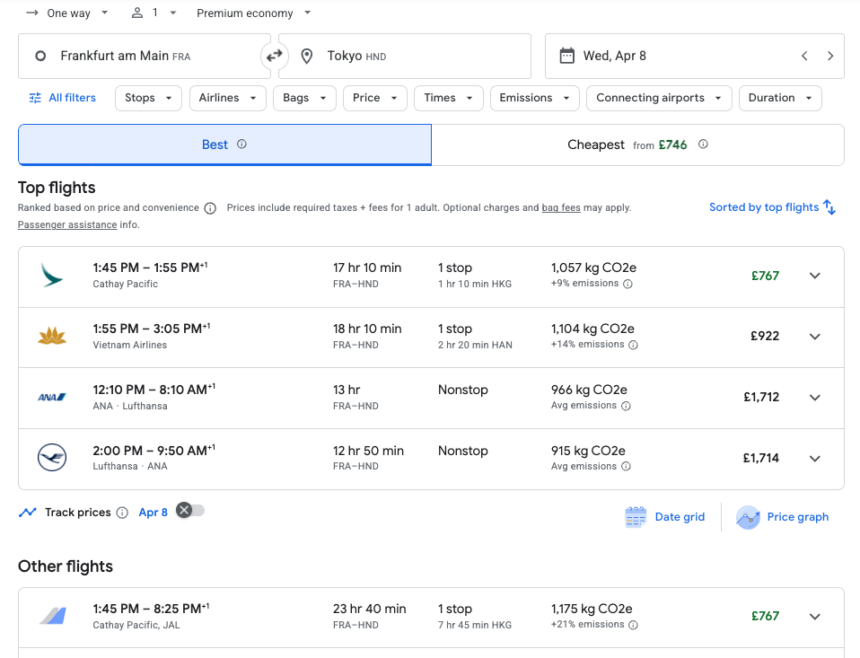Viewport: 860px width, 658px height.
Task: Switch to the Cheapest tab
Action: pyautogui.click(x=637, y=145)
